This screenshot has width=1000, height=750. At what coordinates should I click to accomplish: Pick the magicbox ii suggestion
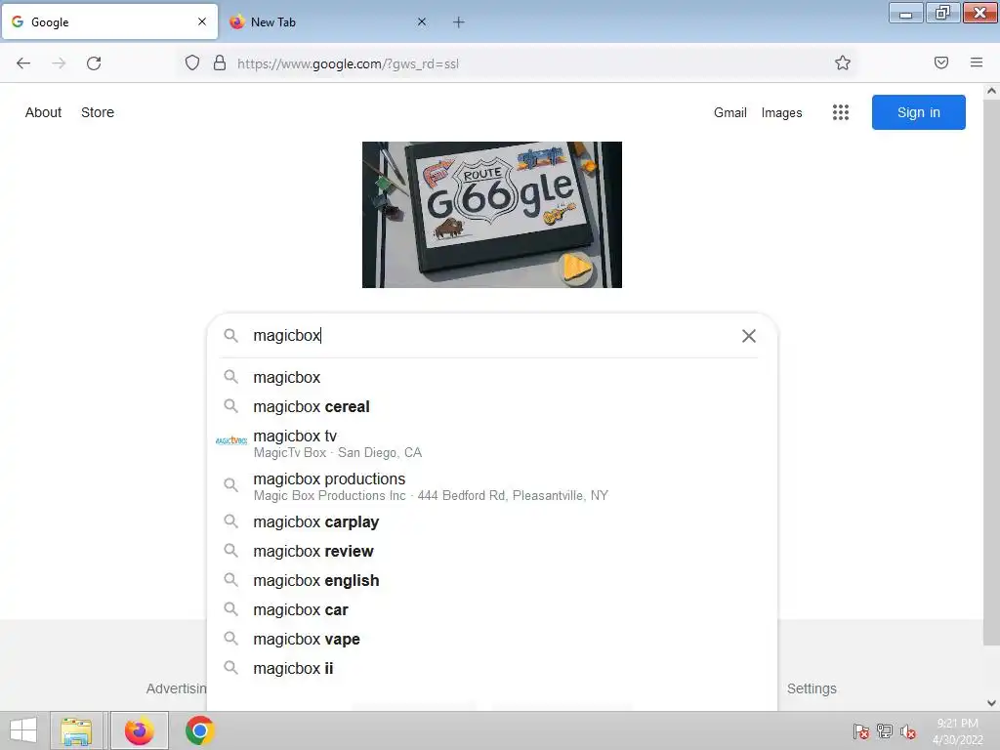[x=492, y=669]
